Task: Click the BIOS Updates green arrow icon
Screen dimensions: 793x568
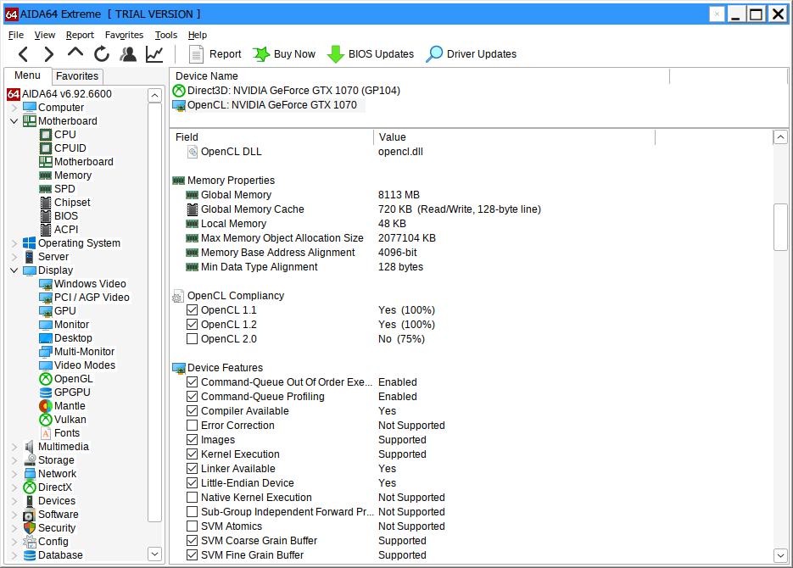Action: pos(335,54)
